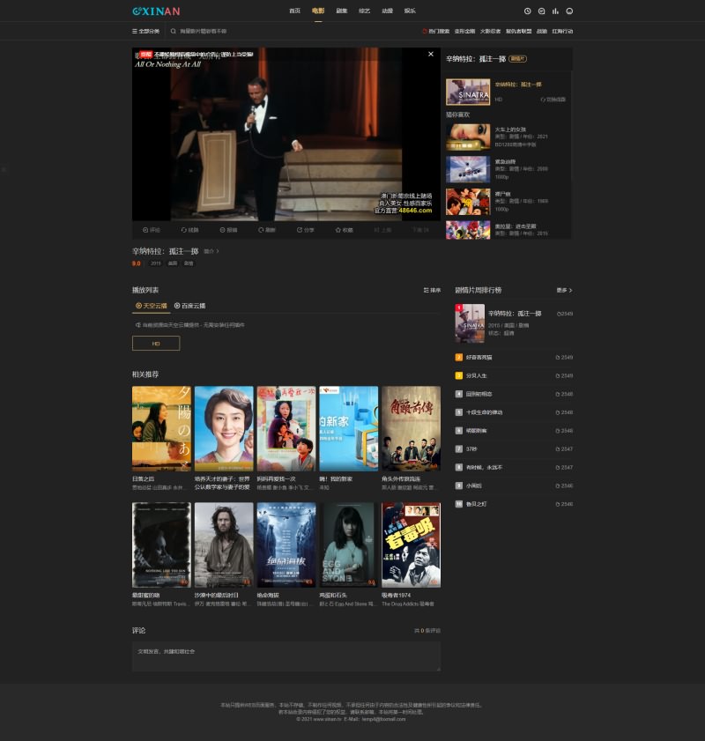Screen dimensions: 705x741
Task: Open the message board icon in header
Action: point(541,11)
